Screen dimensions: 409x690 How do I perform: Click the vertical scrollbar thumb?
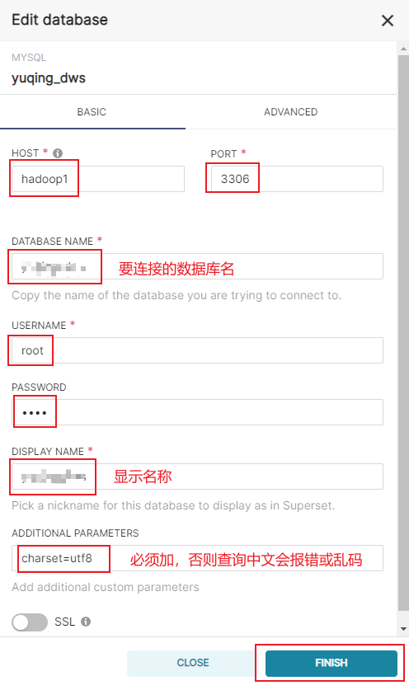coord(403,333)
